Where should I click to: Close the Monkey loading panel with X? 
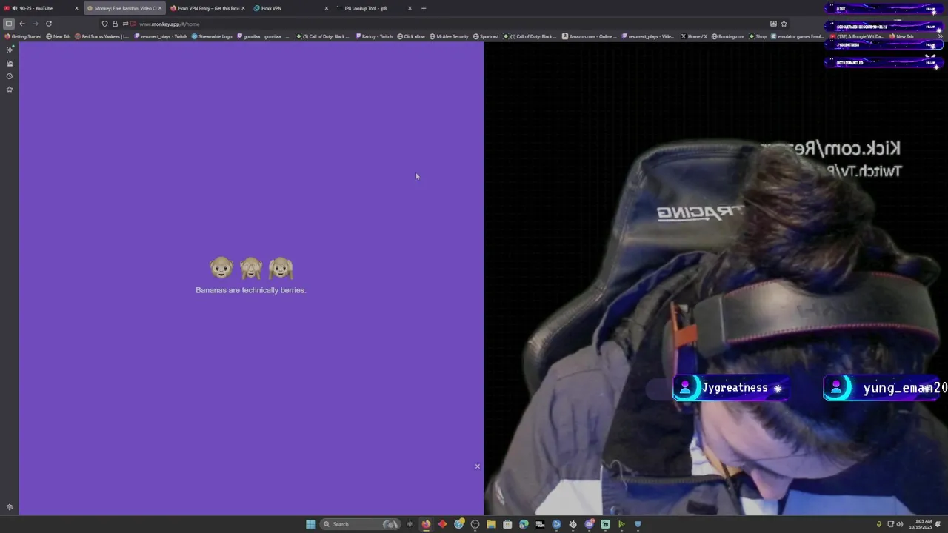478,466
